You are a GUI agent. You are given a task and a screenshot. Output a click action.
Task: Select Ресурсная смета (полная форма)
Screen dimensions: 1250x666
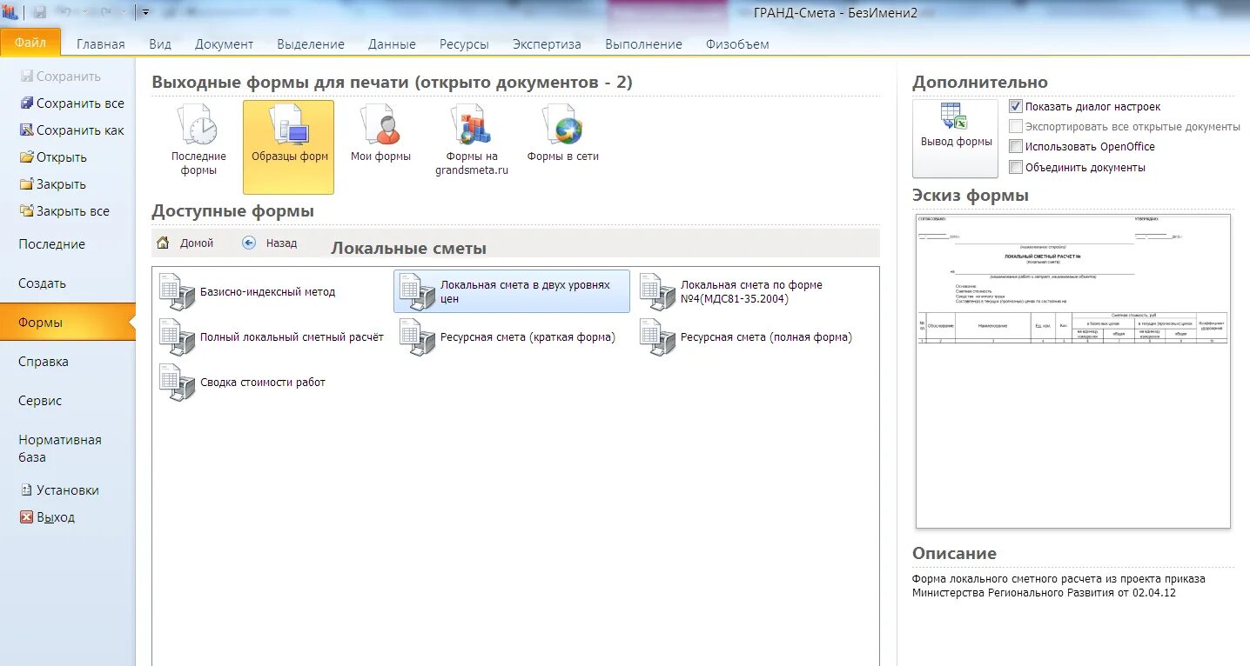pyautogui.click(x=746, y=337)
